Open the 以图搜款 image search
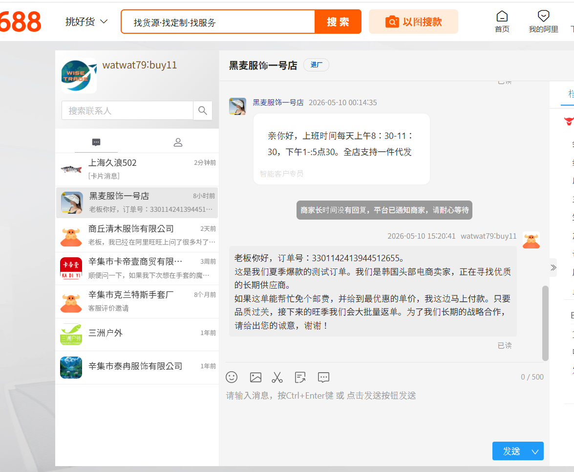Screen dimensions: 574x472 (x=413, y=22)
